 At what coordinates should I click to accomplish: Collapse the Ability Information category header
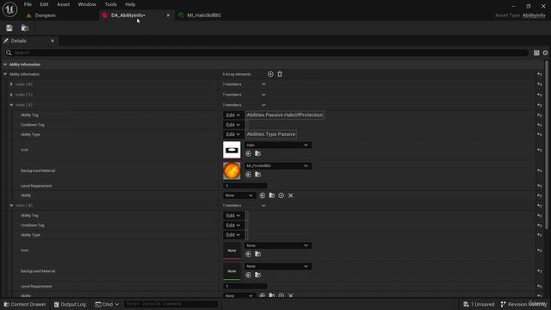[5, 65]
